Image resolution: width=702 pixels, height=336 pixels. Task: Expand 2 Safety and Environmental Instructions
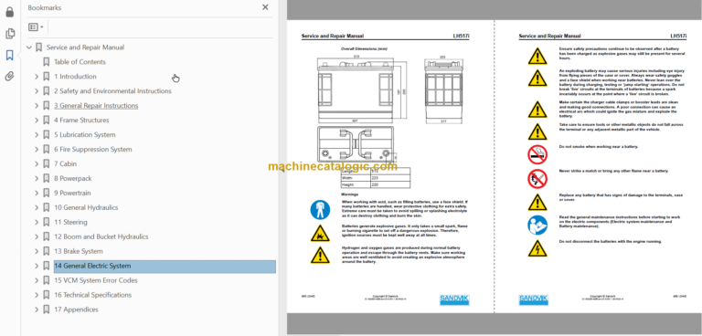pyautogui.click(x=37, y=91)
